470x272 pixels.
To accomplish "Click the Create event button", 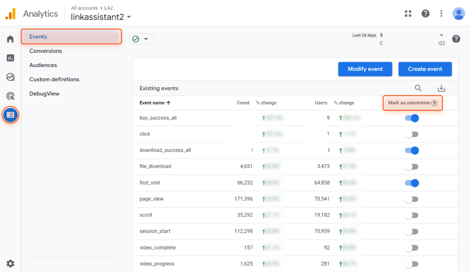I will [x=425, y=69].
